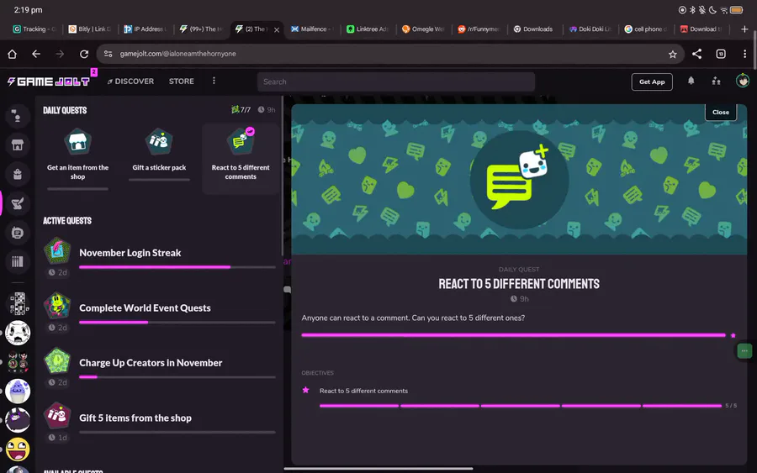Screen dimensions: 757x473
Task: Go forward in browser history
Action: pos(60,54)
